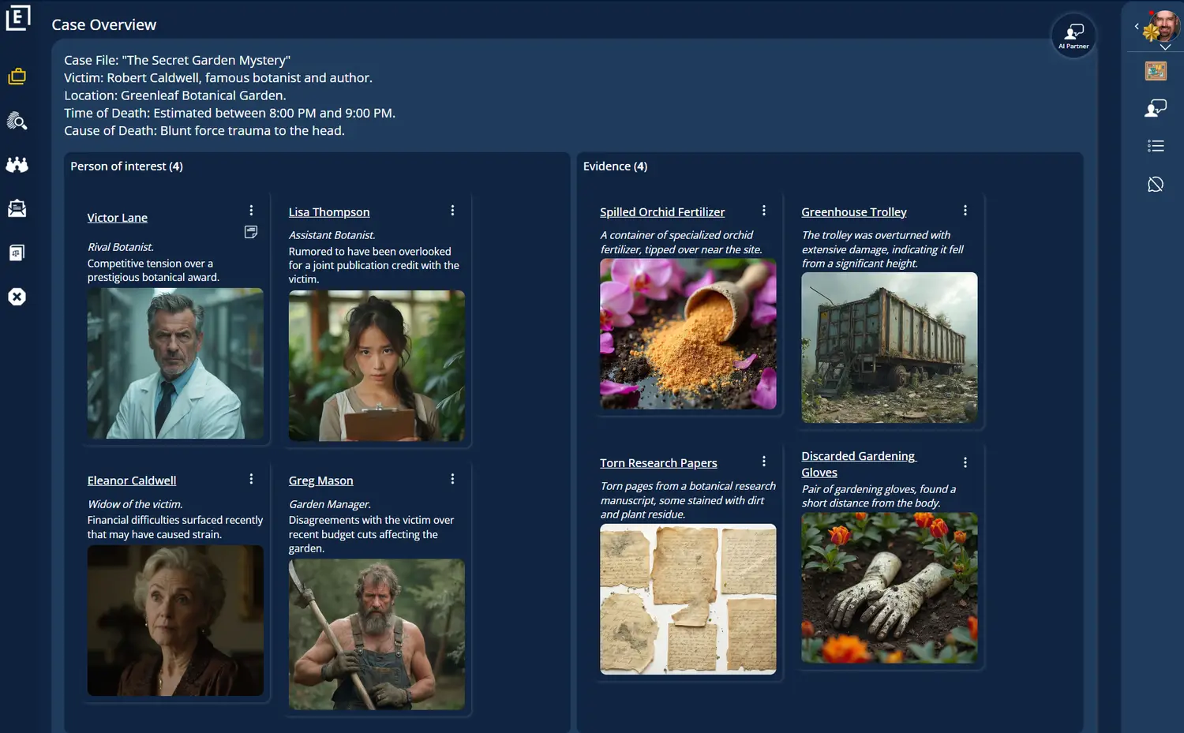Viewport: 1184px width, 733px height.
Task: Open three-dot menu on Lisa Thompson card
Action: [x=452, y=211]
